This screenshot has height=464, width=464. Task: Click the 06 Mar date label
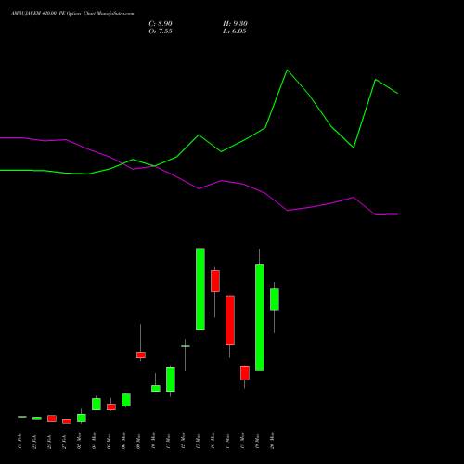point(123,441)
